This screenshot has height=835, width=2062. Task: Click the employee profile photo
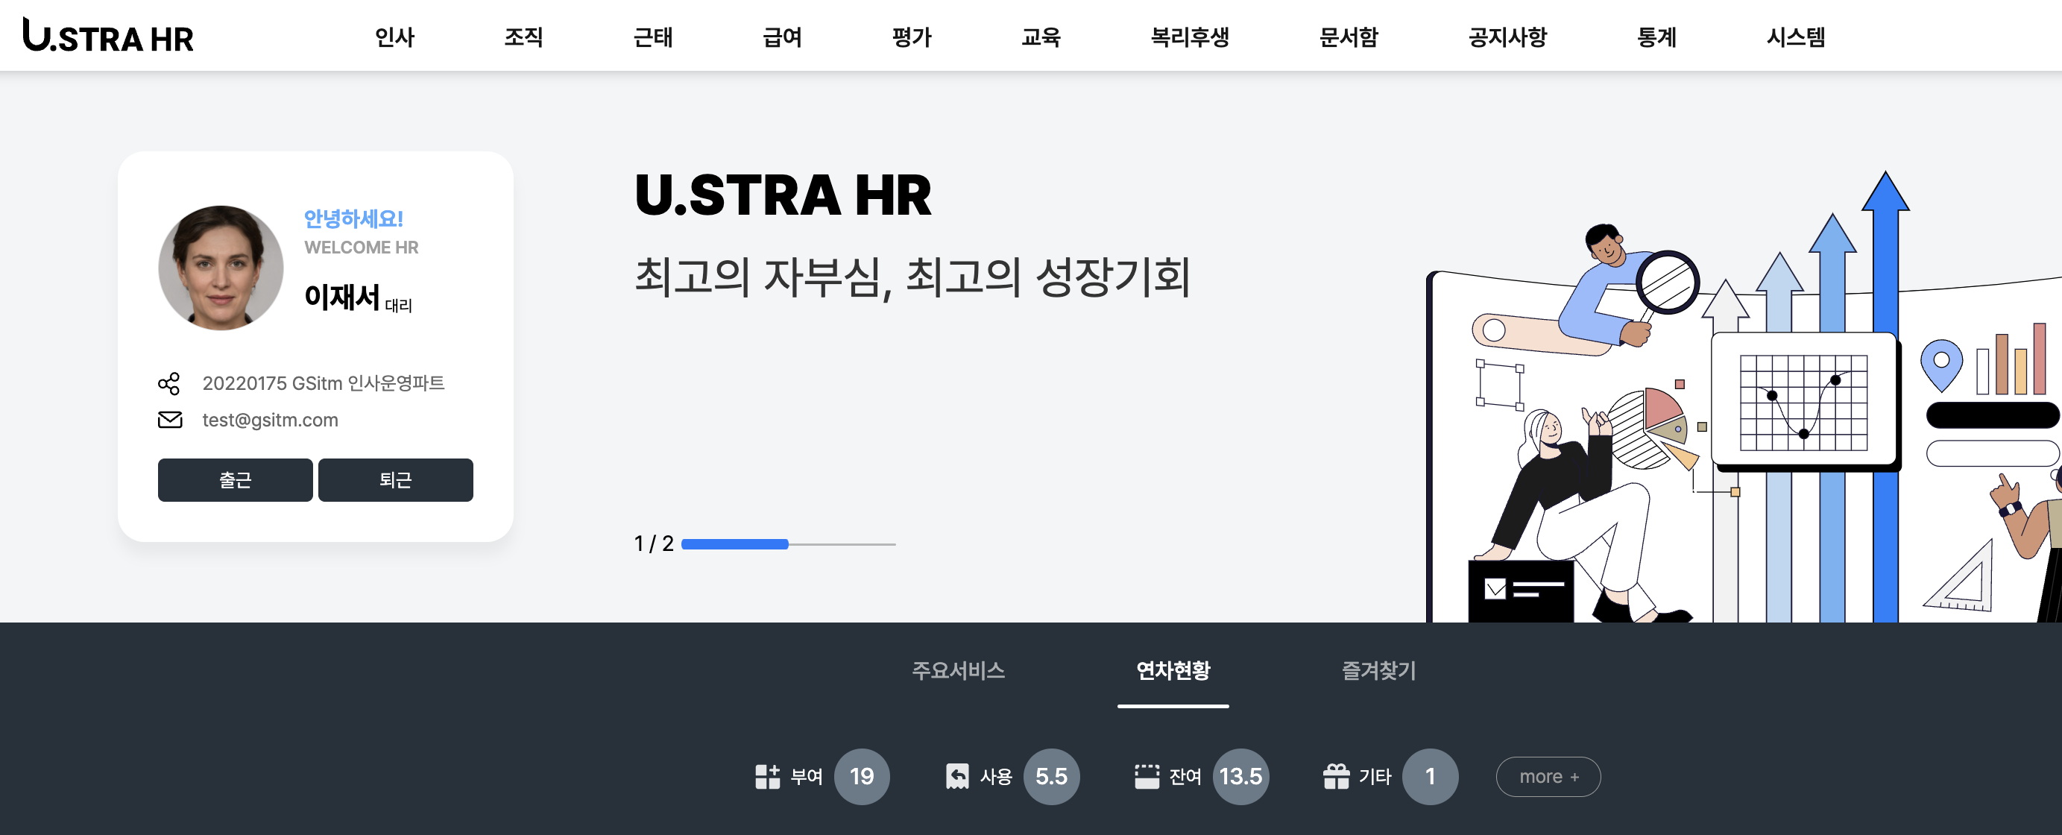pyautogui.click(x=220, y=268)
